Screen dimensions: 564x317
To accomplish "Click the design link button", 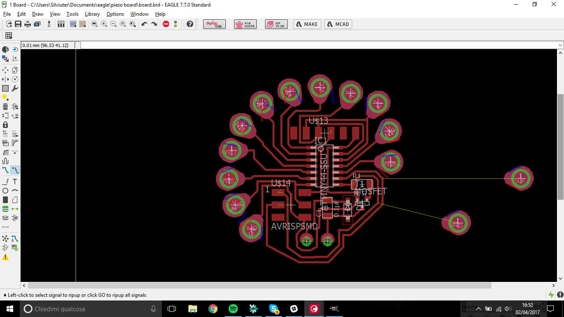I will (x=214, y=24).
